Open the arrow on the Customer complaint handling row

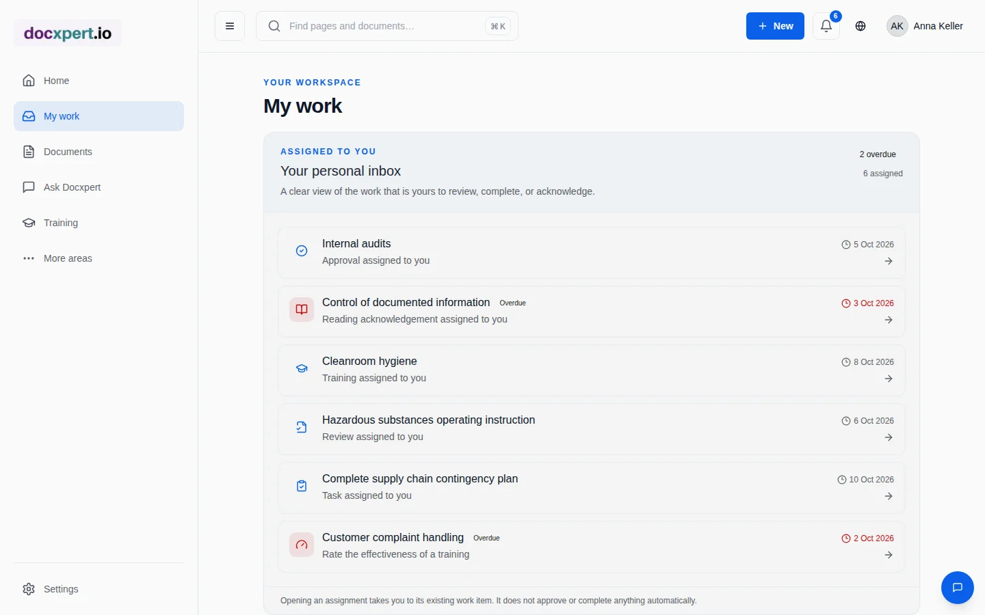[x=889, y=555]
